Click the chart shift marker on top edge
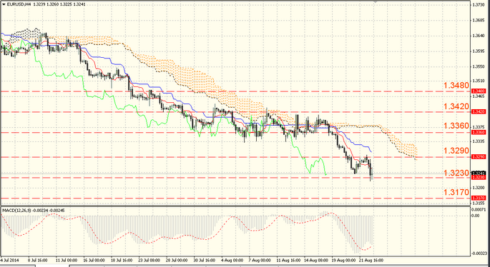 coord(376,2)
